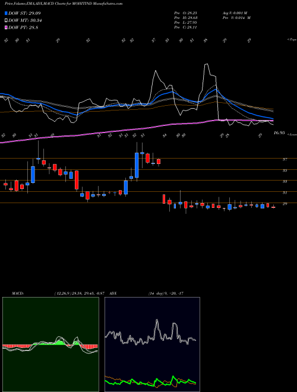Click the magenta DOW PT legend swatch

[6, 28]
